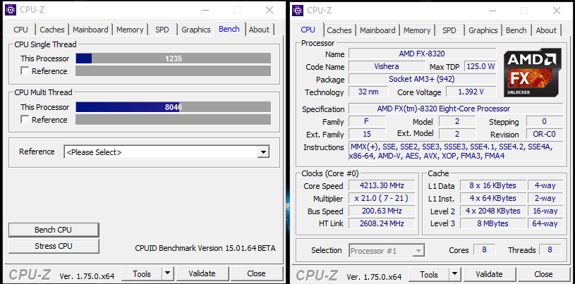The image size is (575, 284).
Task: Click Tools button in left window
Action: point(142,273)
